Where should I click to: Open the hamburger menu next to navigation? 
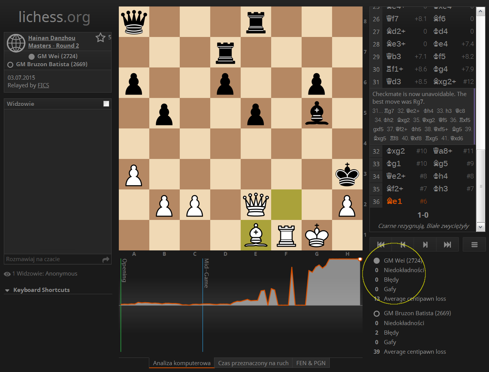pos(474,245)
